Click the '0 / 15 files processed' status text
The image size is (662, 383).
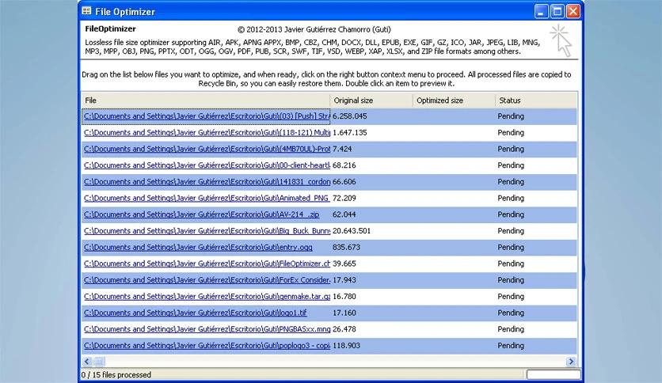click(x=116, y=374)
